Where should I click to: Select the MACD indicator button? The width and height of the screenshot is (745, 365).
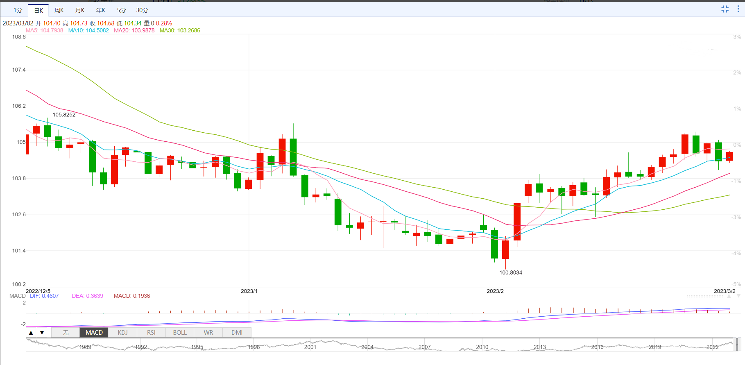tap(94, 333)
